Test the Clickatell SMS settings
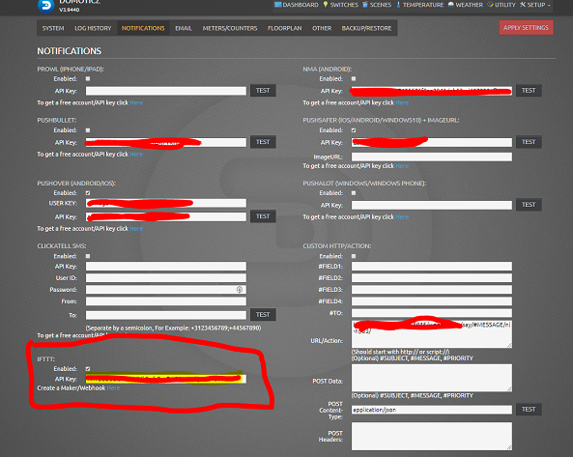Image resolution: width=573 pixels, height=457 pixels. pyautogui.click(x=263, y=315)
